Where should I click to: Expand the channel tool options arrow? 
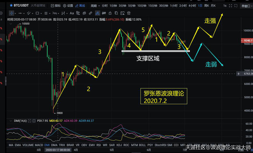click(x=32, y=14)
